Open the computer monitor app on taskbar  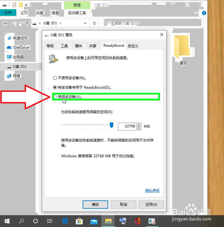123,221
